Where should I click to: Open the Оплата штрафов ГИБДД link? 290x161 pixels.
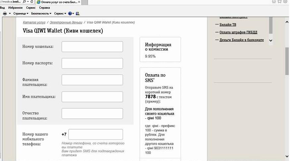(x=238, y=32)
